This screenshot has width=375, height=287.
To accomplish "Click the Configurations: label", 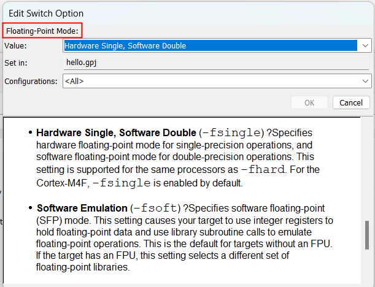I will (x=31, y=81).
